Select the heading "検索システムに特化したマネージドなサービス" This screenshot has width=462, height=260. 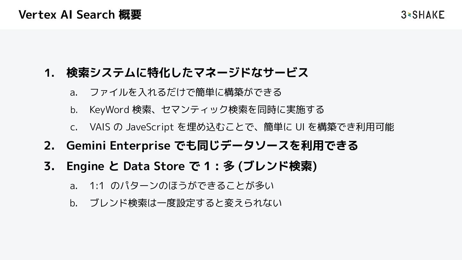pyautogui.click(x=187, y=73)
